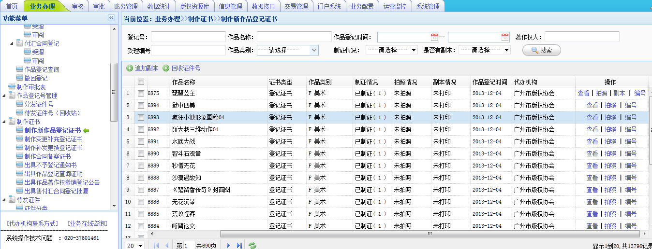Click 副本 link for 琵琶公主 row
Image resolution: width=652 pixels, height=249 pixels.
pos(619,93)
